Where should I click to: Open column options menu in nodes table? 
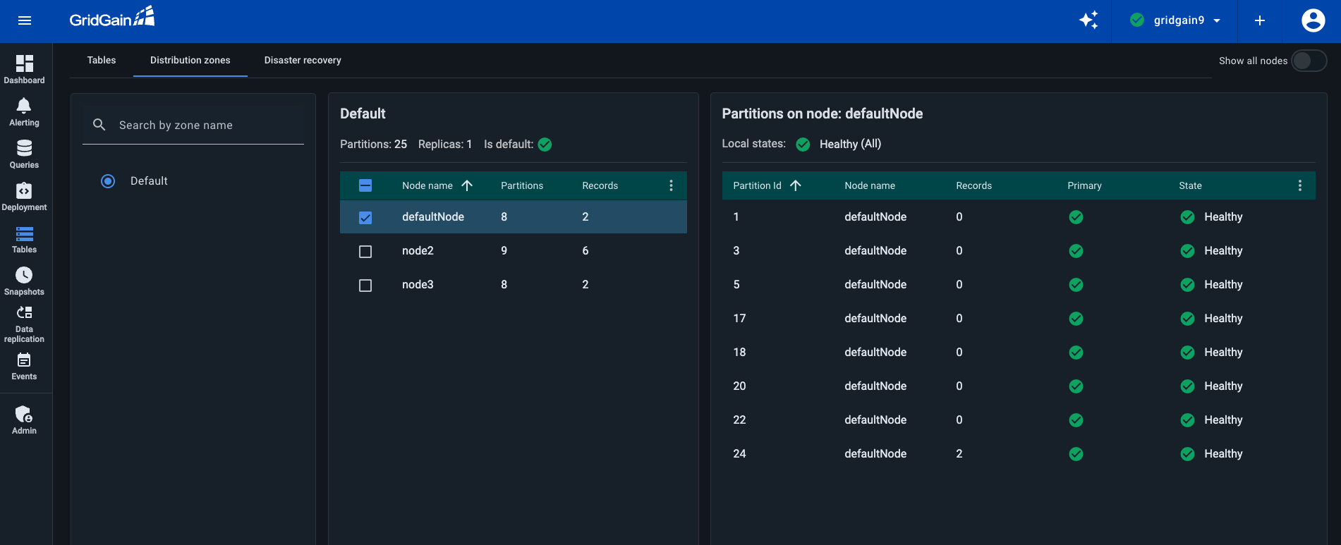pyautogui.click(x=671, y=185)
